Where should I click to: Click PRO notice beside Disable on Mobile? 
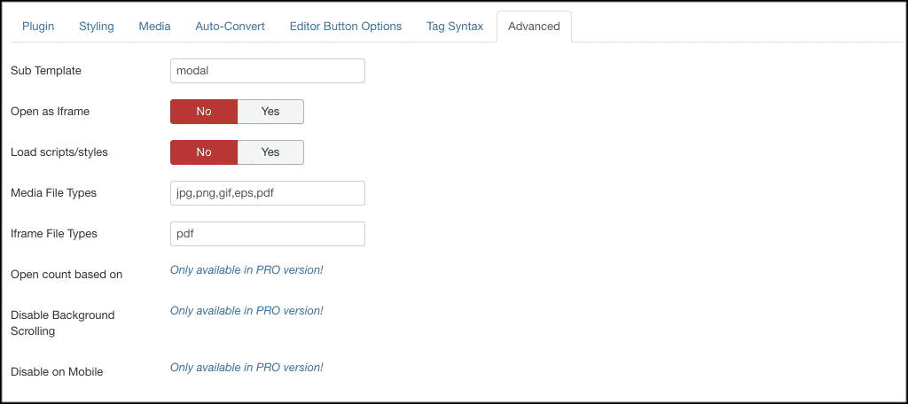[x=247, y=368]
